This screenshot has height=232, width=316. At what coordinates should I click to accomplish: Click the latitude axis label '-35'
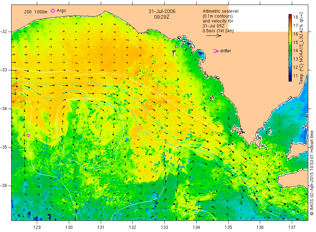tap(4, 147)
